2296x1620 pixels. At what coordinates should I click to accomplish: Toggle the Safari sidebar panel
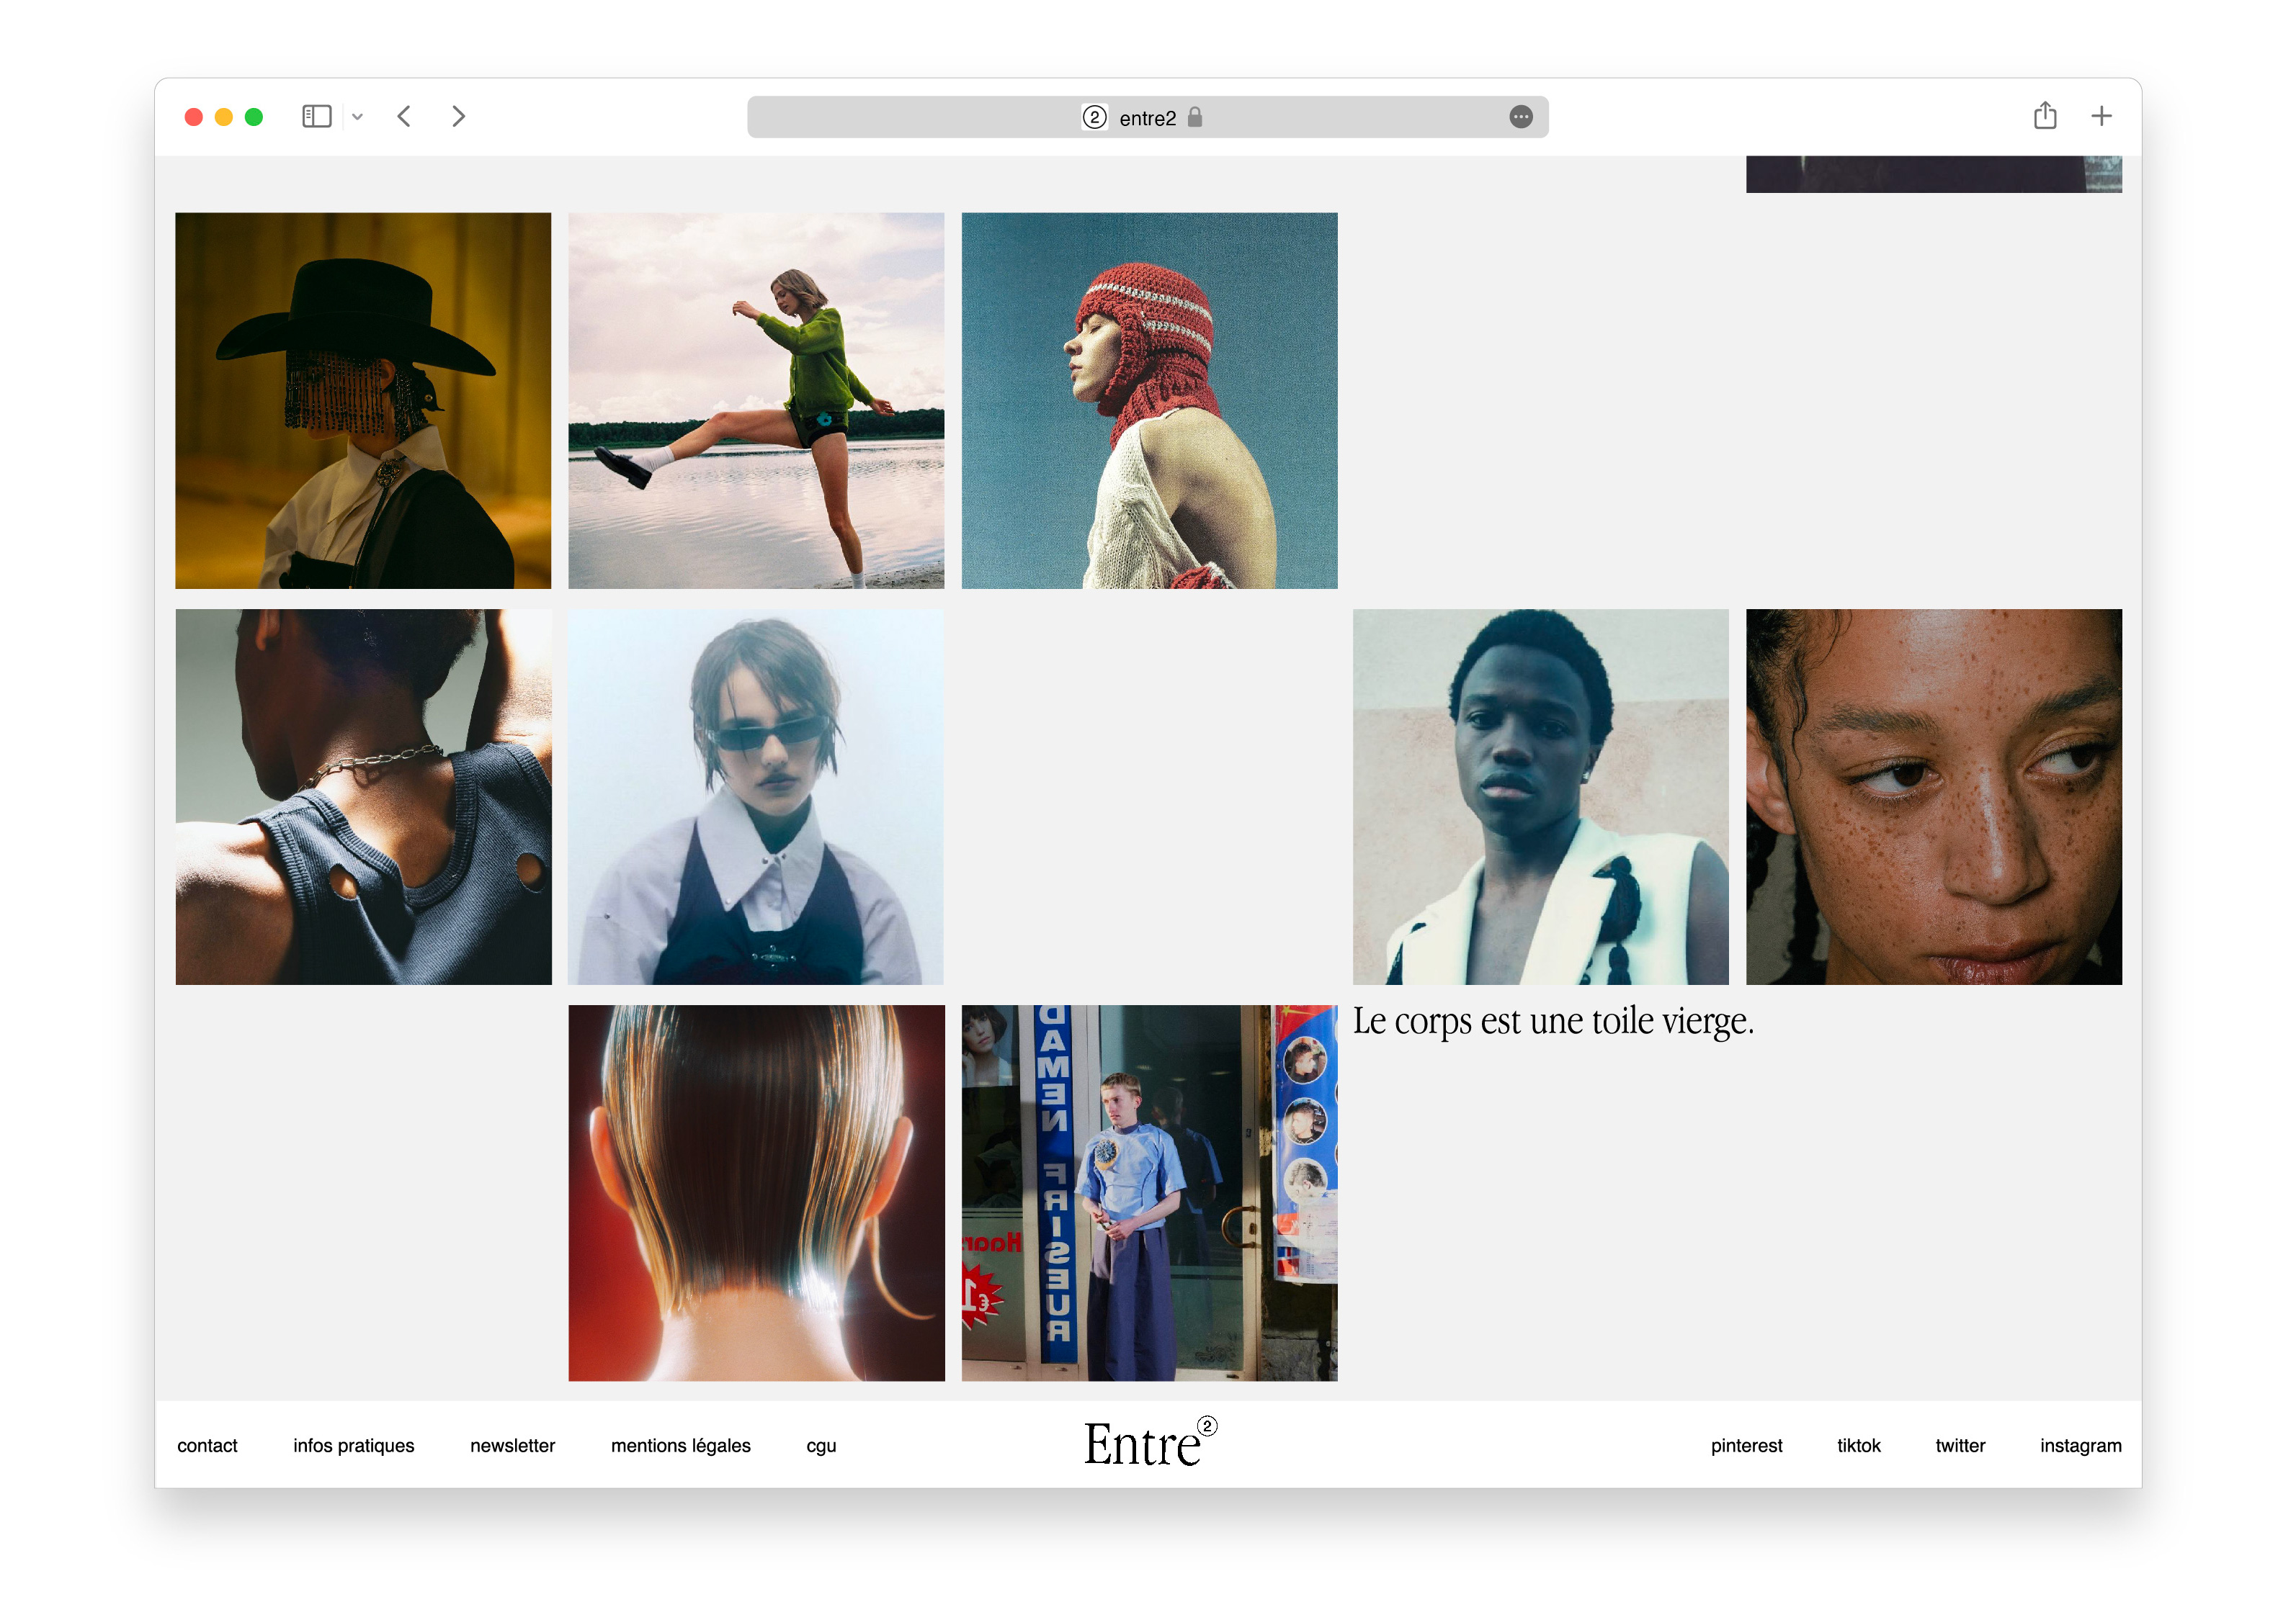pyautogui.click(x=316, y=116)
